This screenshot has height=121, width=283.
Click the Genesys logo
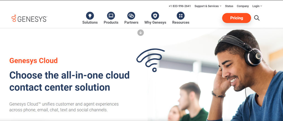click(x=29, y=19)
